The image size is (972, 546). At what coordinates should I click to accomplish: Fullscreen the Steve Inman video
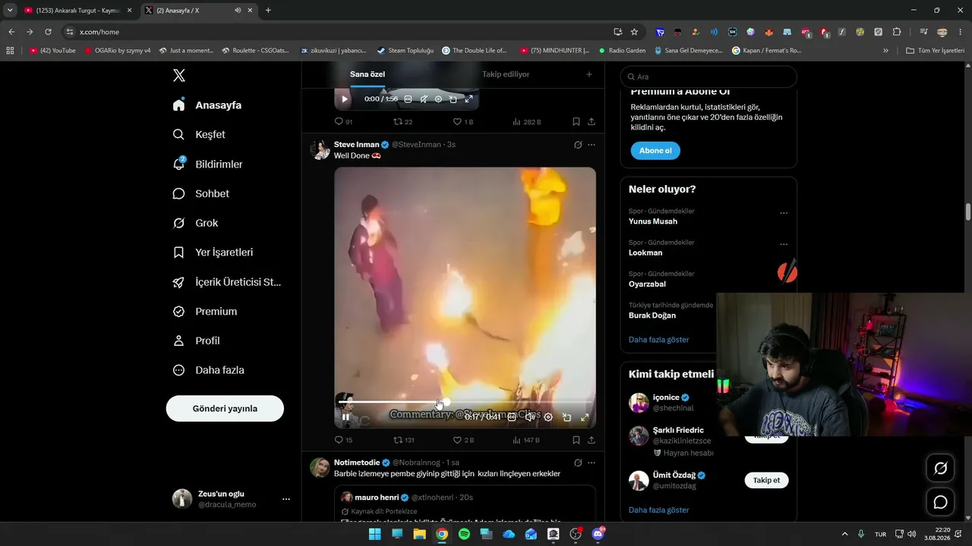(585, 416)
